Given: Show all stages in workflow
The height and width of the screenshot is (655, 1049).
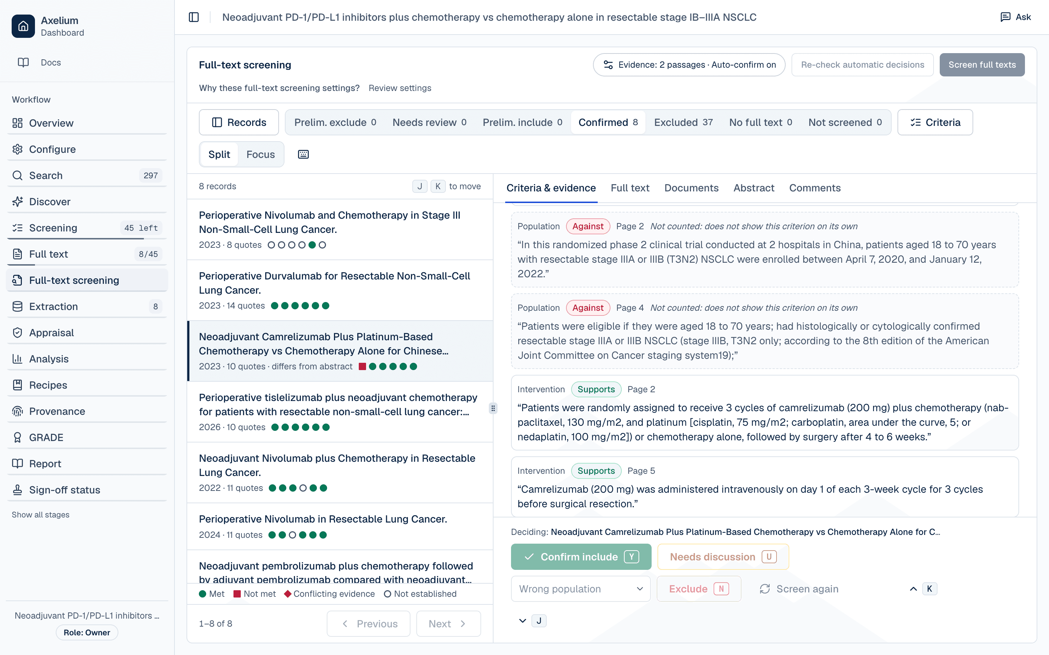Looking at the screenshot, I should pos(40,515).
